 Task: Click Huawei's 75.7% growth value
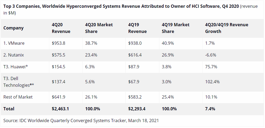[x=211, y=67]
